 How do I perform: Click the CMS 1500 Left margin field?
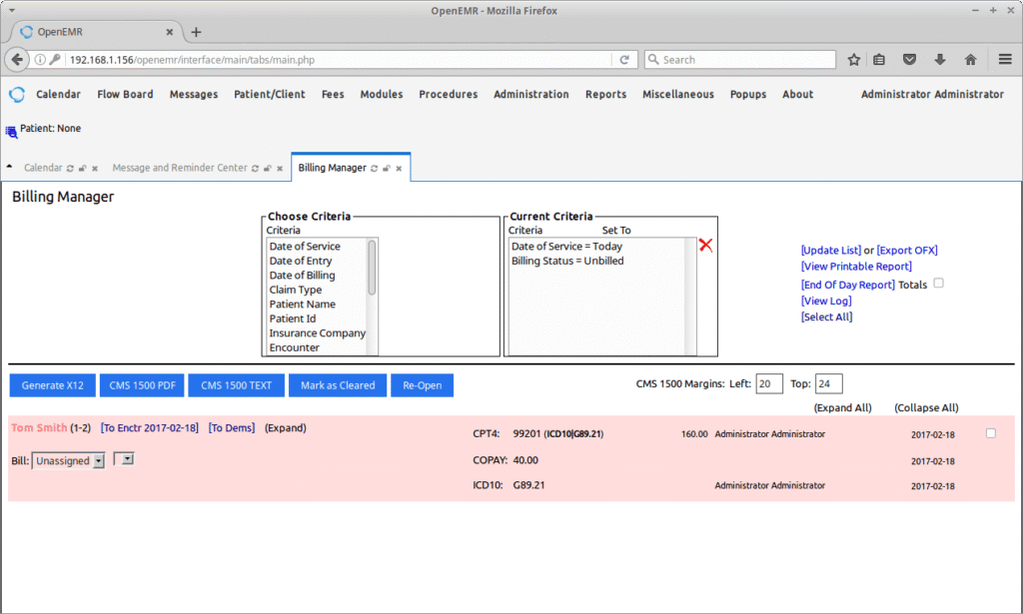coord(769,384)
